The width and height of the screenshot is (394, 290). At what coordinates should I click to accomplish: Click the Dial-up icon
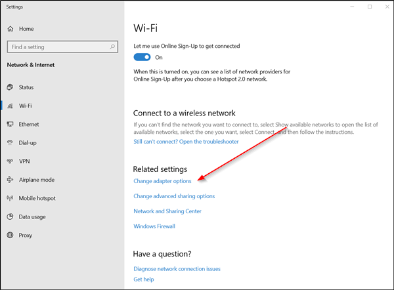tap(11, 142)
